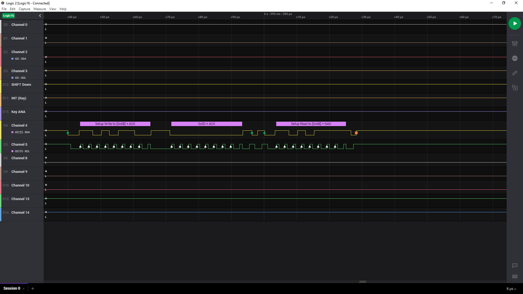Add a new session tab
Screen dimensions: 523x294
[32, 288]
